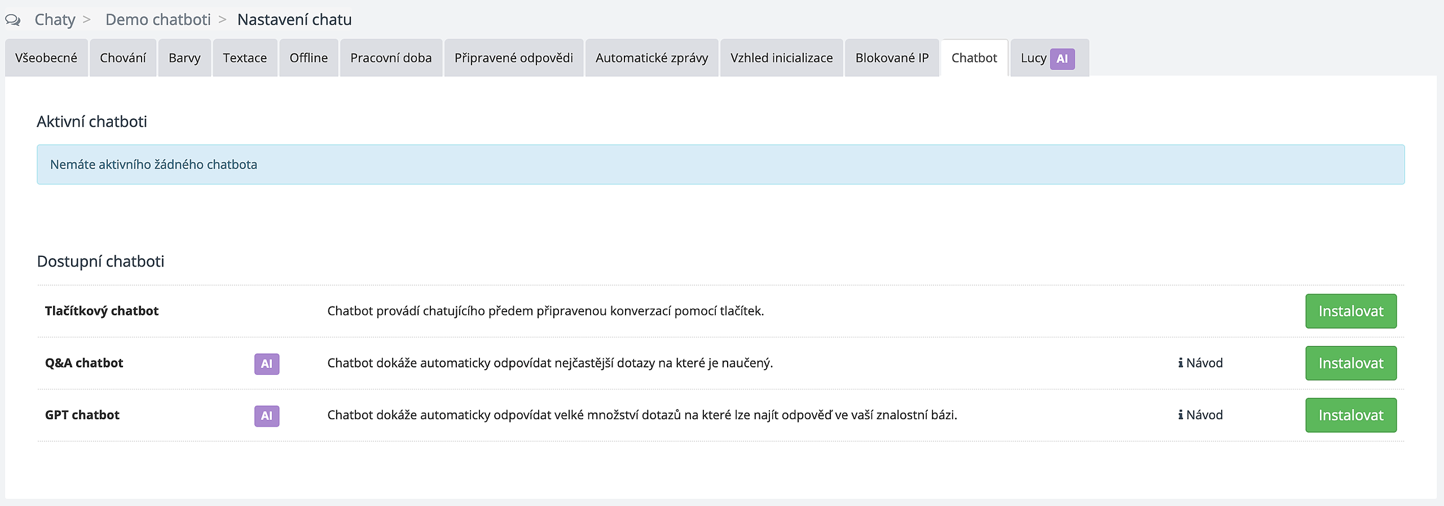Select the Barvy tab

click(184, 58)
